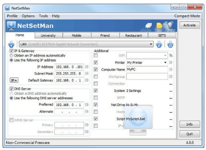Viewport: 206px width, 150px height.
Task: Switch to the Friend profile tab
Action: pos(105,35)
